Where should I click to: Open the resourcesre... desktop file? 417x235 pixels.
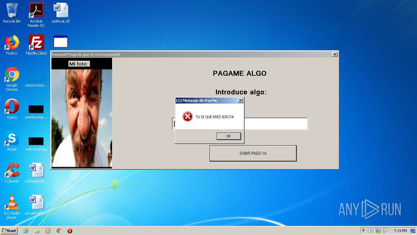36,81
